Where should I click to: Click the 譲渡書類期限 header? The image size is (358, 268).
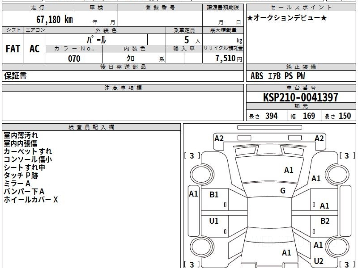(x=223, y=8)
